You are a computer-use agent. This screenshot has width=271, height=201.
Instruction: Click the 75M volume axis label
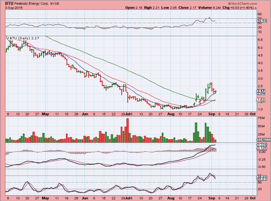pyautogui.click(x=261, y=118)
